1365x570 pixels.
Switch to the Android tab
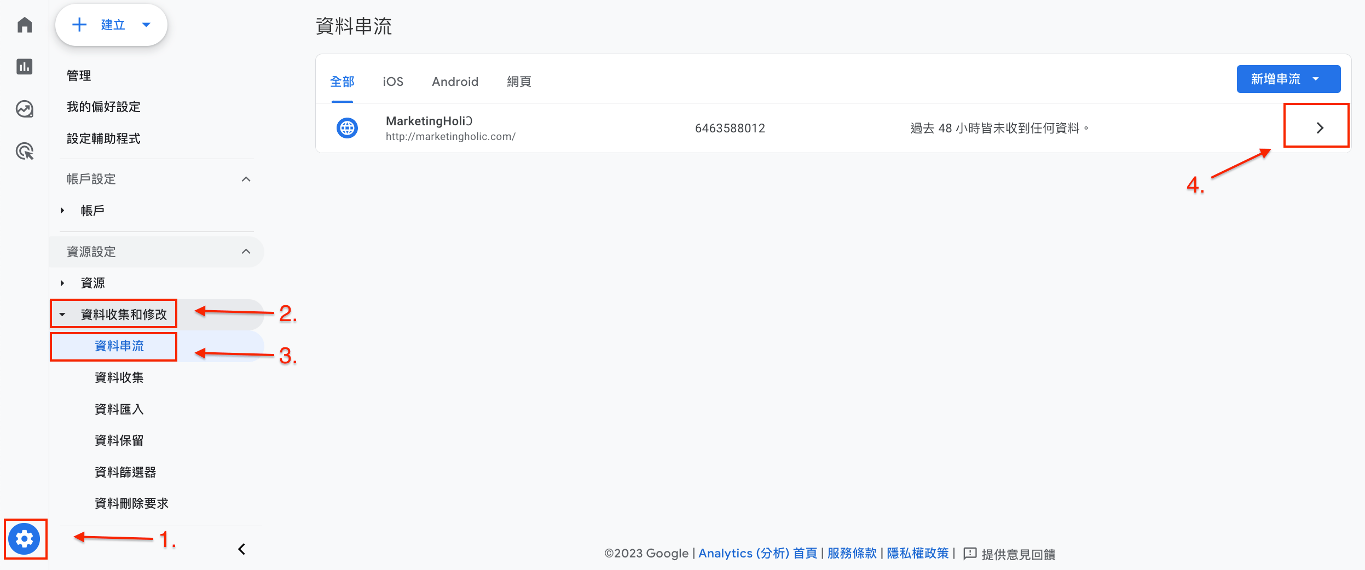pyautogui.click(x=455, y=82)
